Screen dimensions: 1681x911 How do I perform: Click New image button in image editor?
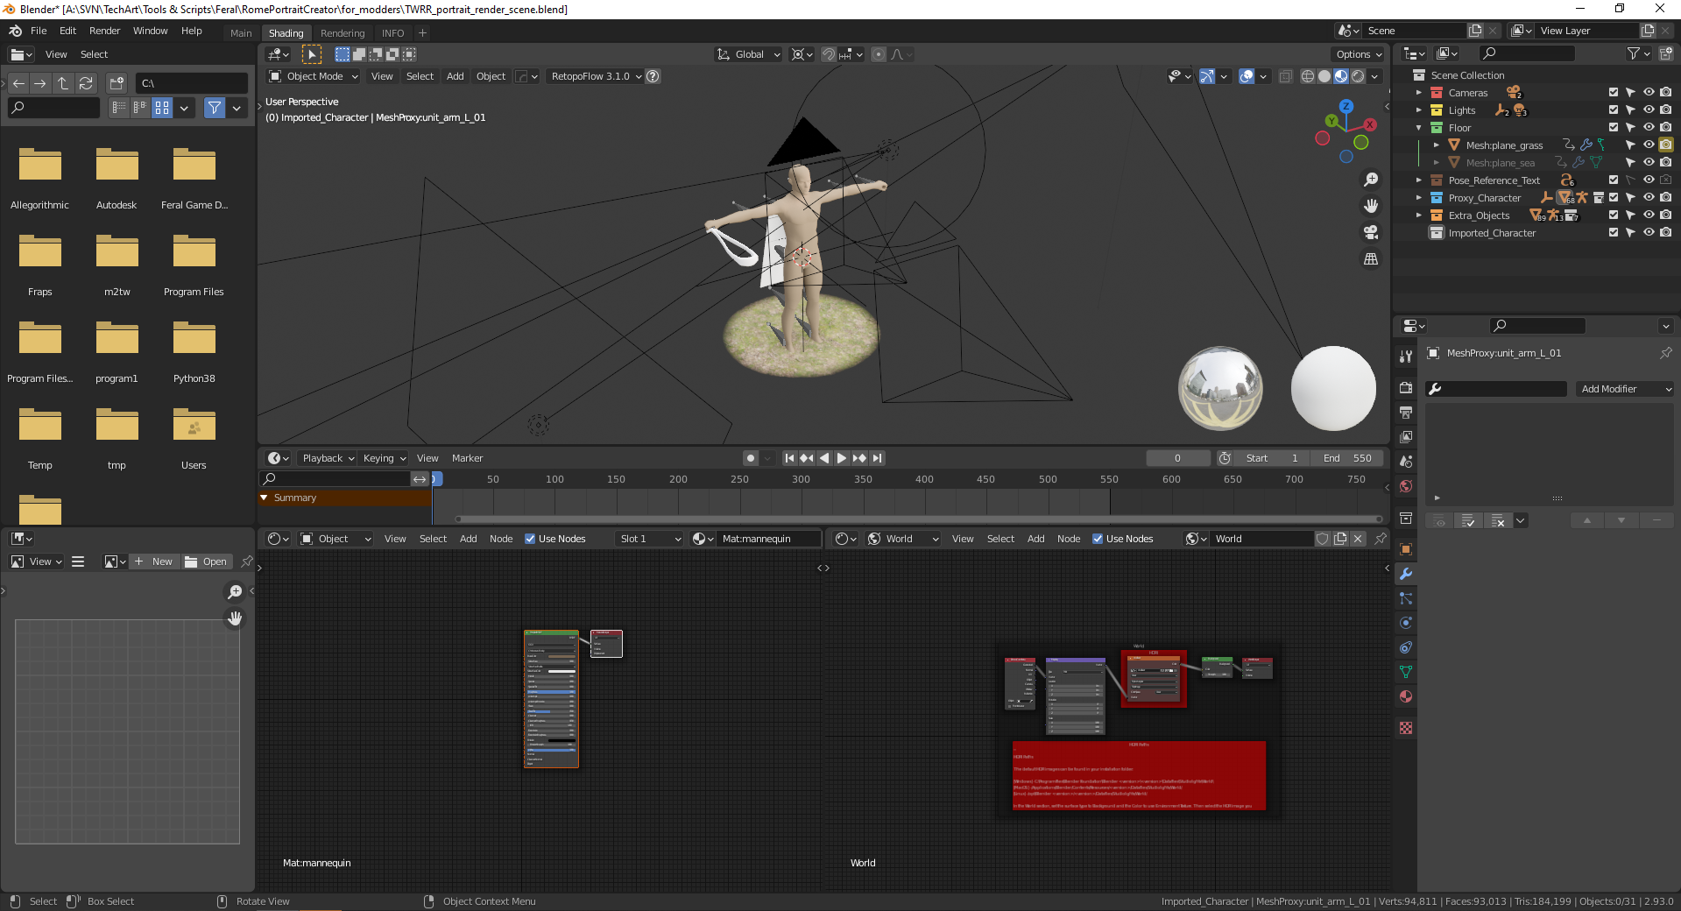pyautogui.click(x=153, y=561)
